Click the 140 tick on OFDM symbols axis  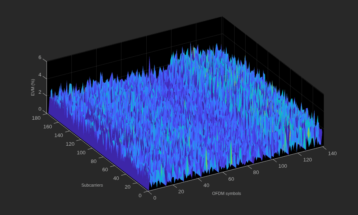point(332,154)
